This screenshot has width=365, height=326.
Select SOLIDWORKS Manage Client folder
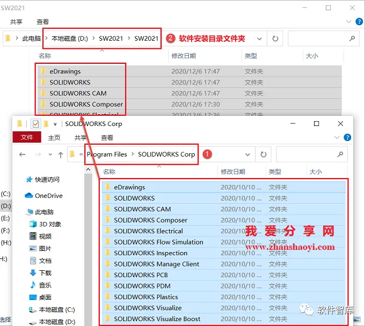tap(224, 264)
